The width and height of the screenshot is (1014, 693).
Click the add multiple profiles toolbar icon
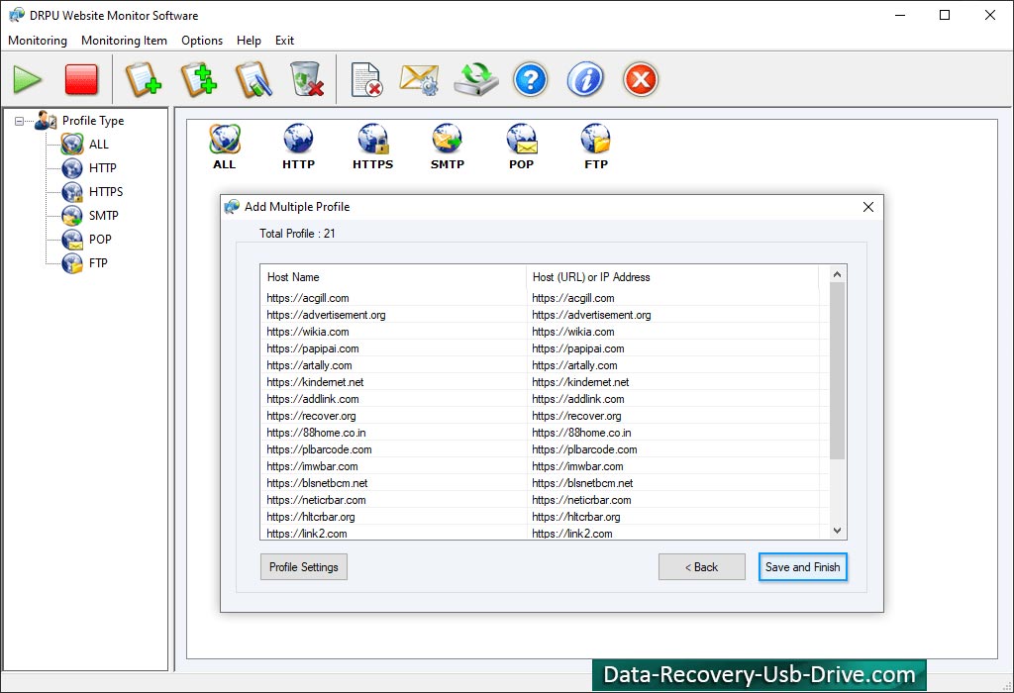[198, 80]
